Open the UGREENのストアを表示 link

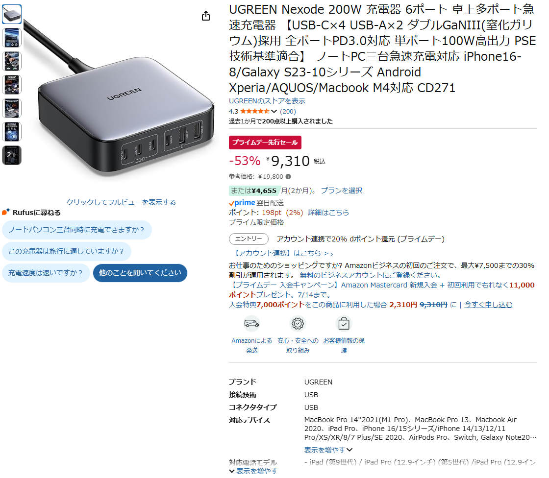pyautogui.click(x=267, y=101)
